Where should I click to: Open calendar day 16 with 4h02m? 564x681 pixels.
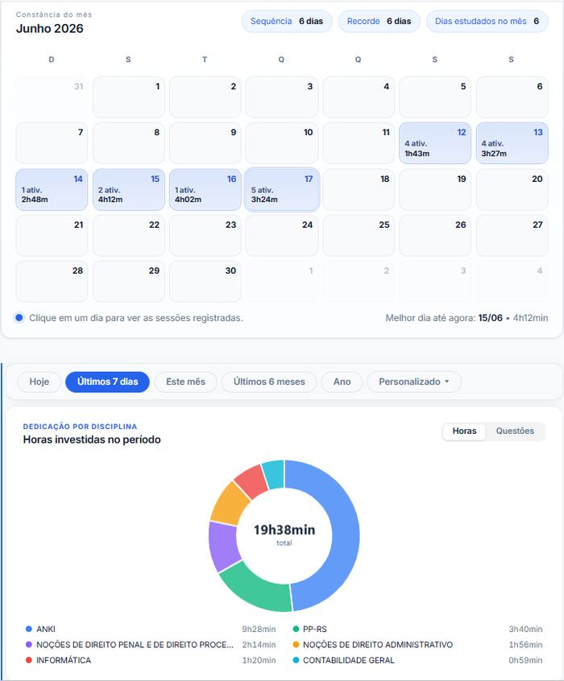tap(205, 190)
